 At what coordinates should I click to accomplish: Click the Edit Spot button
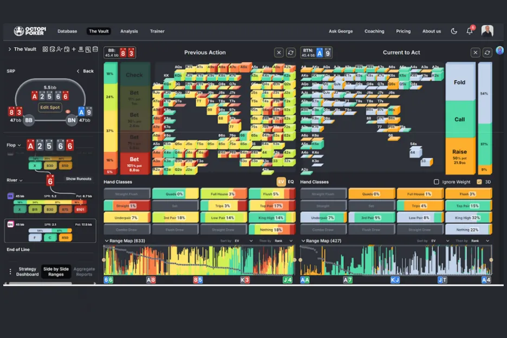50,107
